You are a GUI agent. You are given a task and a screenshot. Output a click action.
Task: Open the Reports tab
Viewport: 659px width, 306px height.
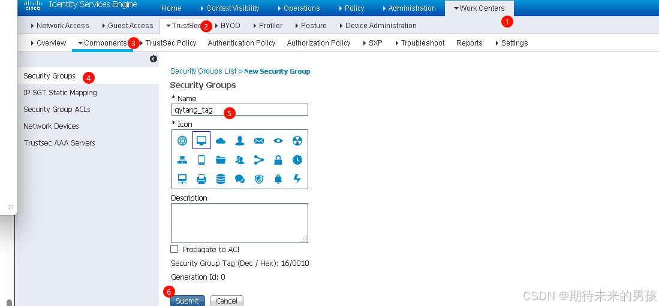(470, 43)
